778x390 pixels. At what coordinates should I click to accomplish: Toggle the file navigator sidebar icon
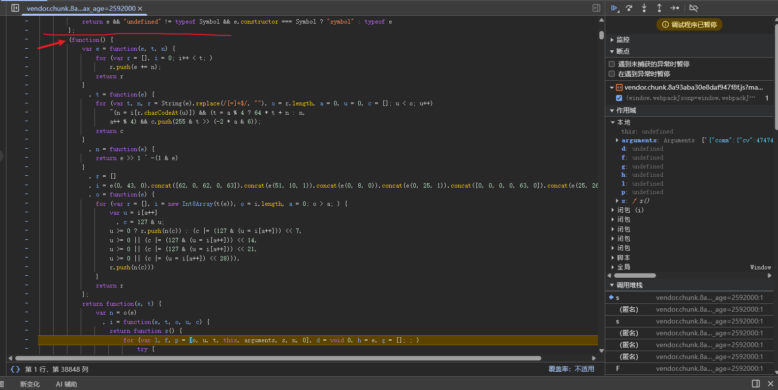[x=15, y=8]
